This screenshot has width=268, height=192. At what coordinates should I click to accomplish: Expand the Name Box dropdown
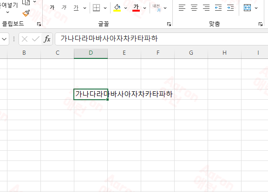(4, 39)
